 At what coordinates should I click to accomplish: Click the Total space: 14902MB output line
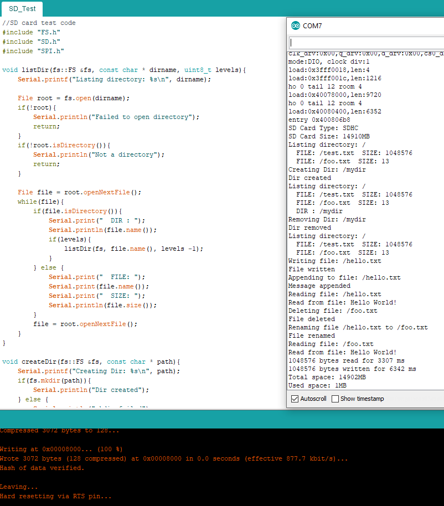[x=327, y=377]
